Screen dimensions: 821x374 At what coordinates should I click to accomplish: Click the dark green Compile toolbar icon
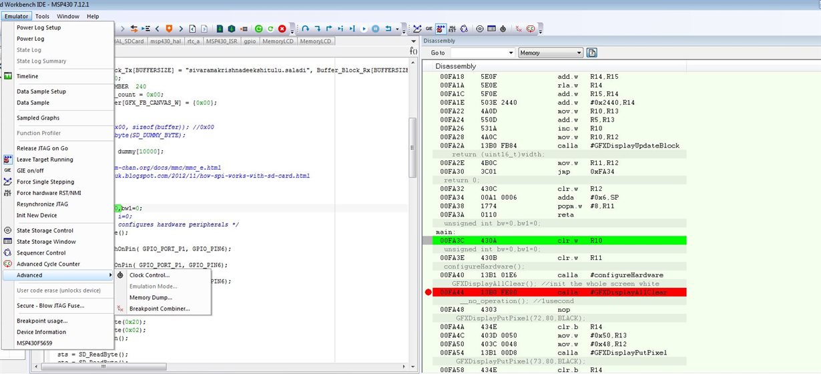tap(220, 29)
